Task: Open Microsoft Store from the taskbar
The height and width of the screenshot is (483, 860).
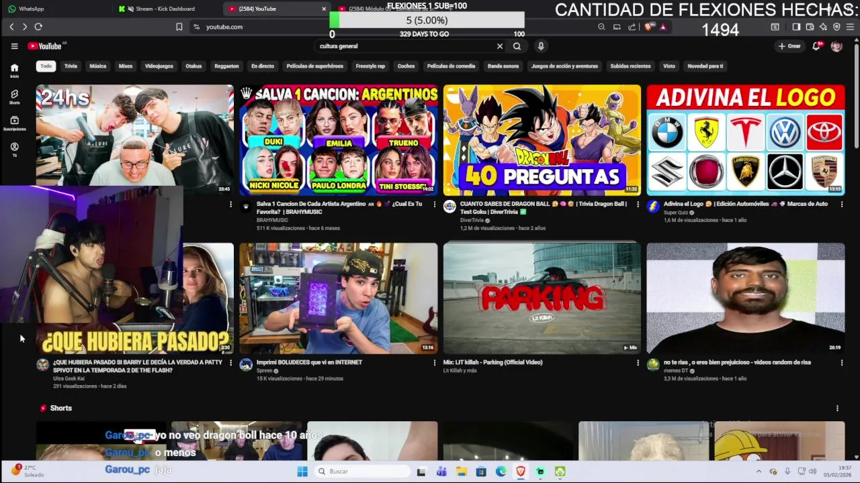Action: pyautogui.click(x=481, y=472)
